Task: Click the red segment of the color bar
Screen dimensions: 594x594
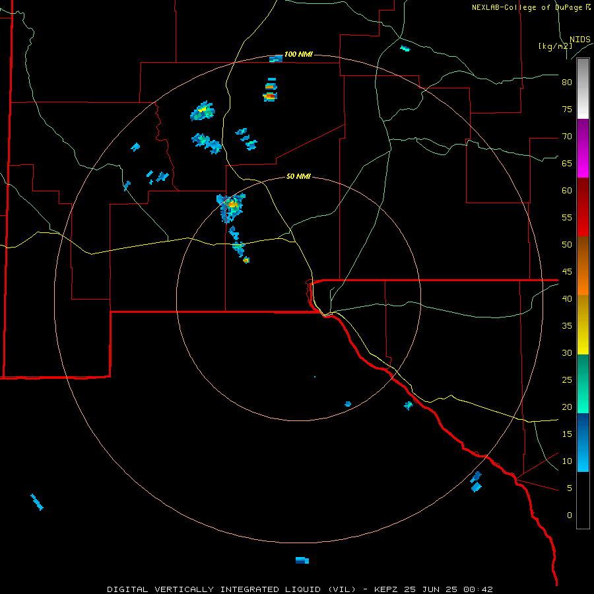Action: pyautogui.click(x=583, y=207)
